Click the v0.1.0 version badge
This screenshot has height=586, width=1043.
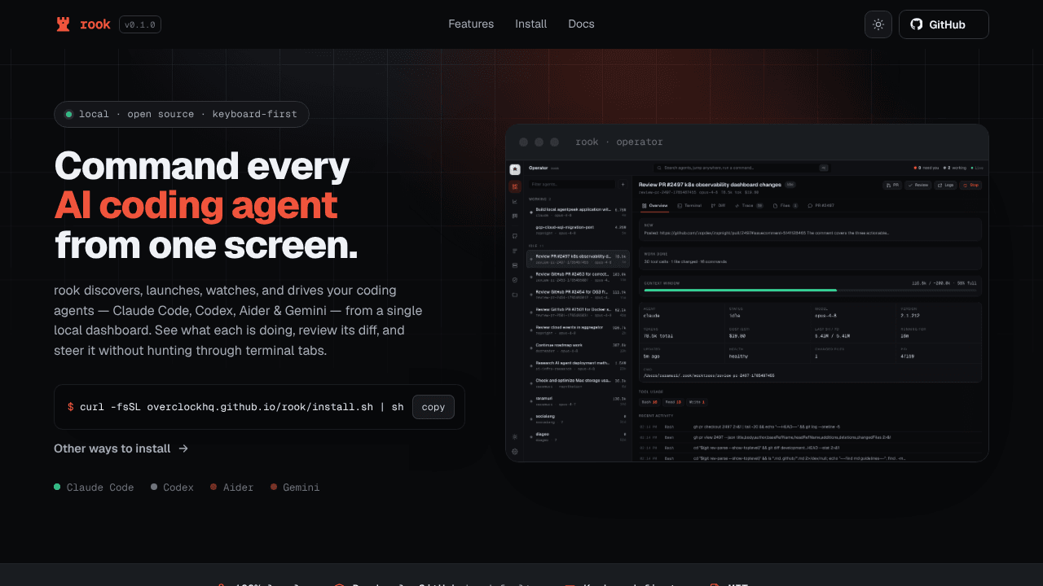pos(140,24)
